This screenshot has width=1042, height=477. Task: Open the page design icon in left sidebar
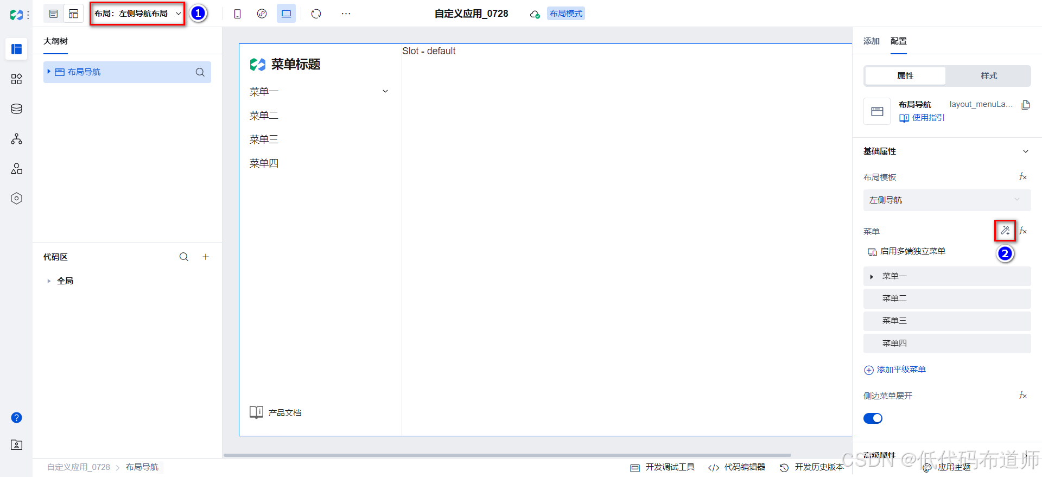pyautogui.click(x=16, y=49)
